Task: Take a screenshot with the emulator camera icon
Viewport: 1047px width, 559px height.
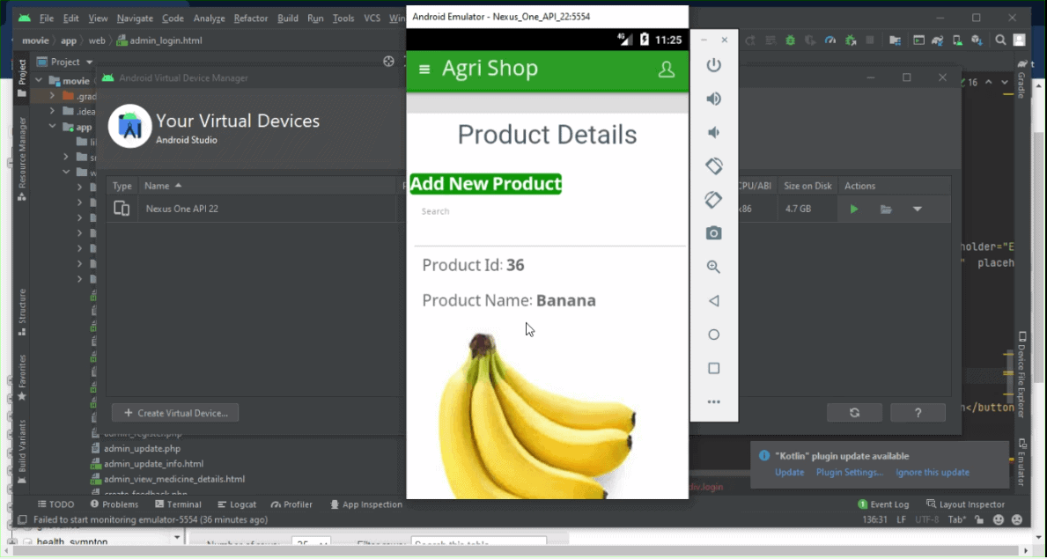Action: pyautogui.click(x=713, y=232)
